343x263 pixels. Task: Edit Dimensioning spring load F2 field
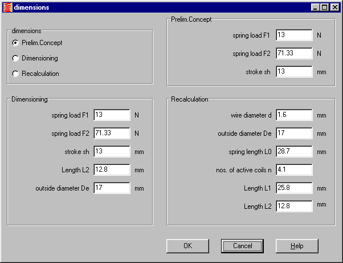(112, 133)
